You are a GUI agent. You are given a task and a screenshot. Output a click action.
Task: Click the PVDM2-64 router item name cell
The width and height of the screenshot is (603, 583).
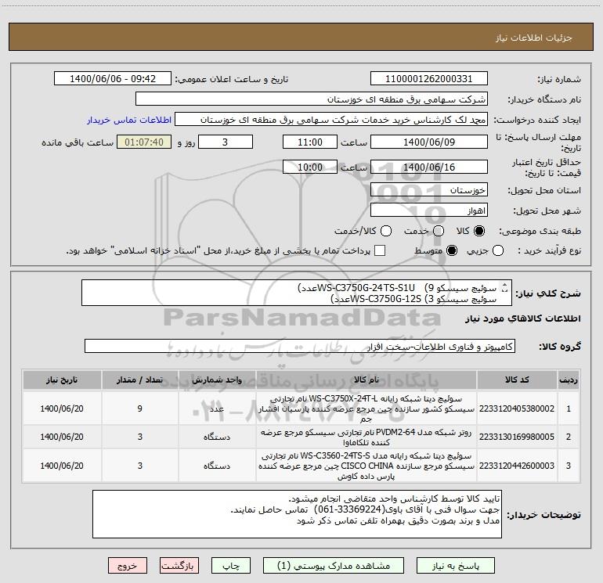(366, 437)
